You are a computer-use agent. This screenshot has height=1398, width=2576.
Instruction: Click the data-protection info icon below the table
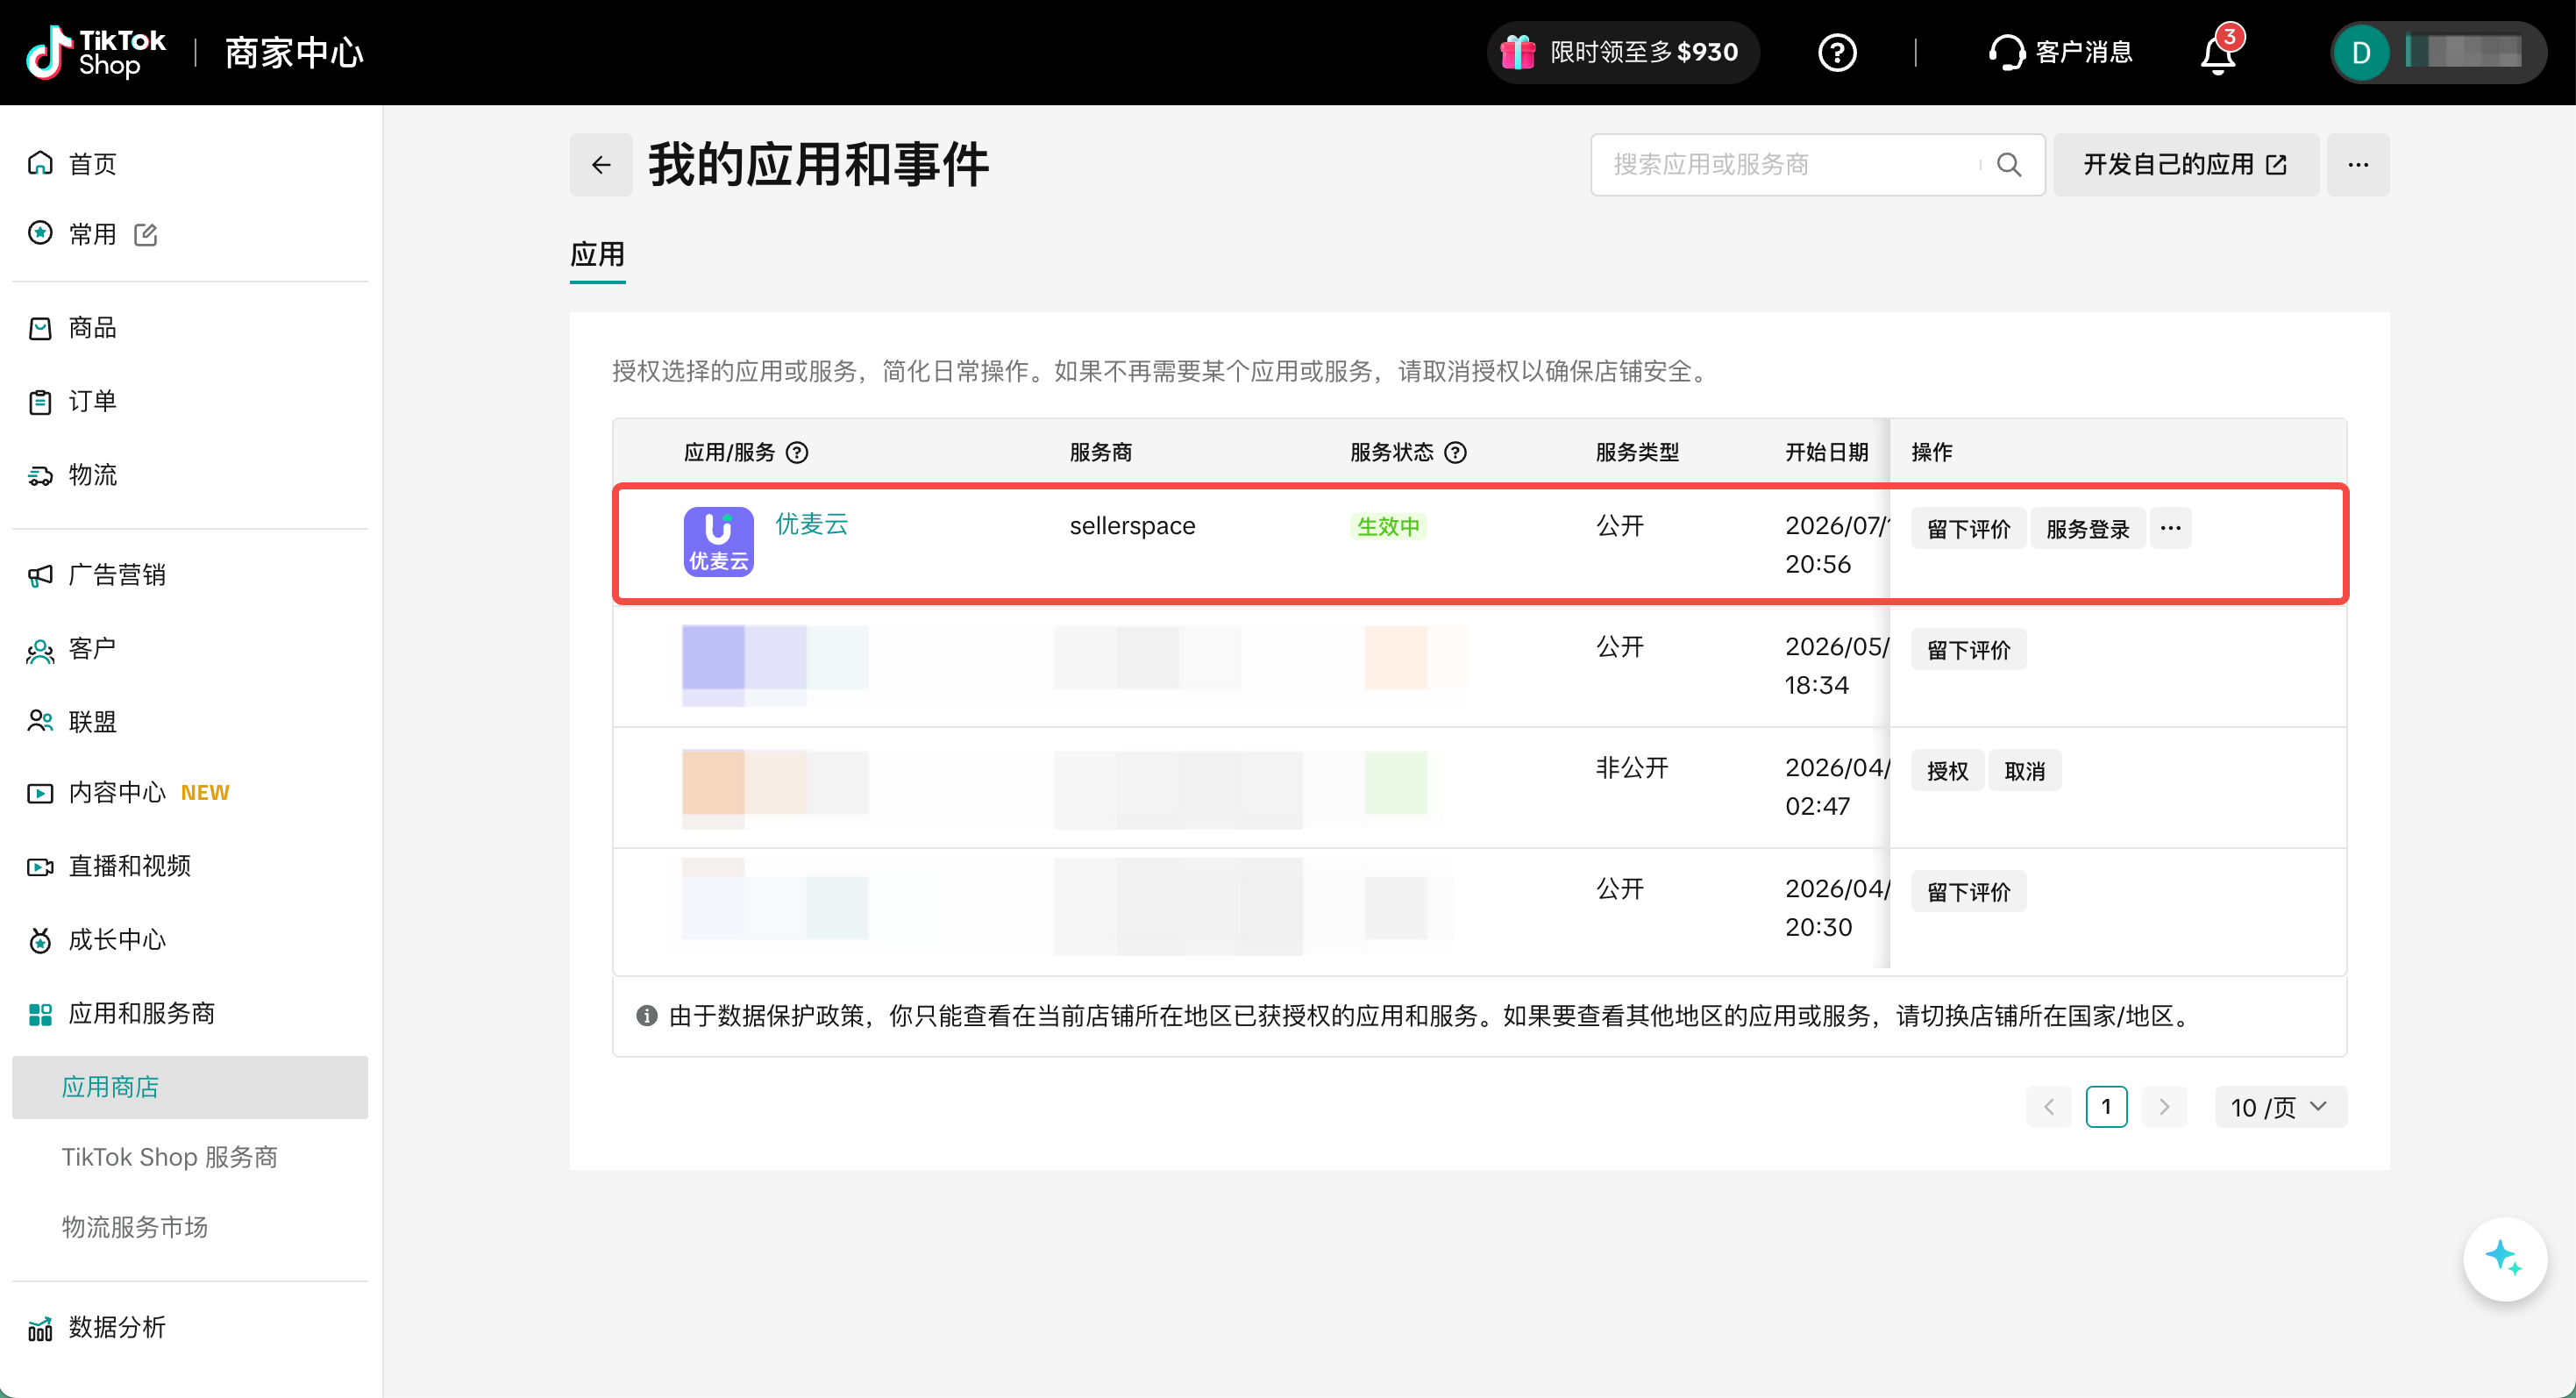point(646,1016)
